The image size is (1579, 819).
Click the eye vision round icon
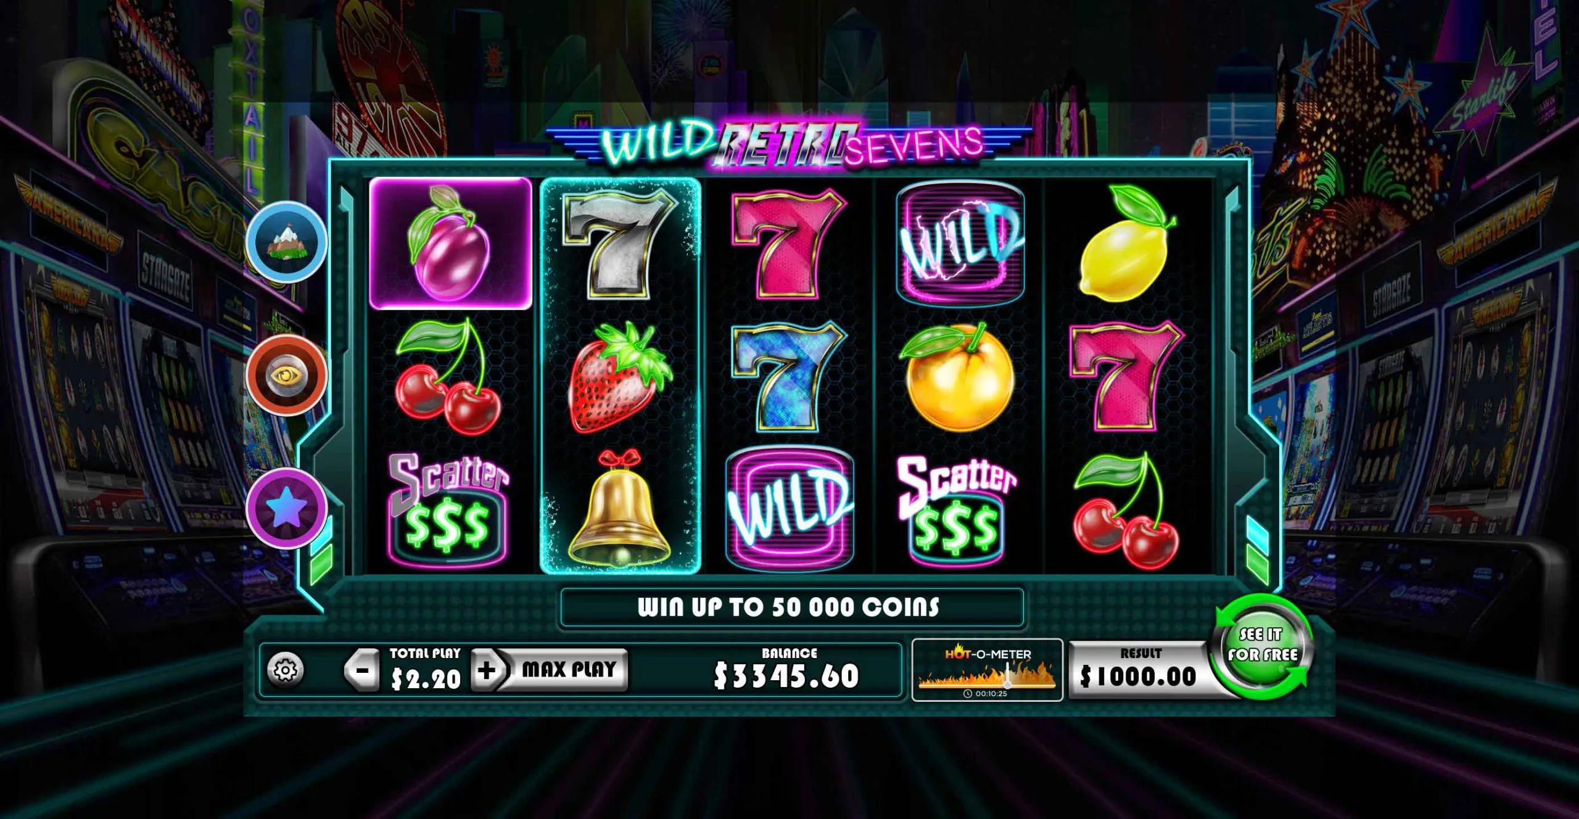[287, 375]
